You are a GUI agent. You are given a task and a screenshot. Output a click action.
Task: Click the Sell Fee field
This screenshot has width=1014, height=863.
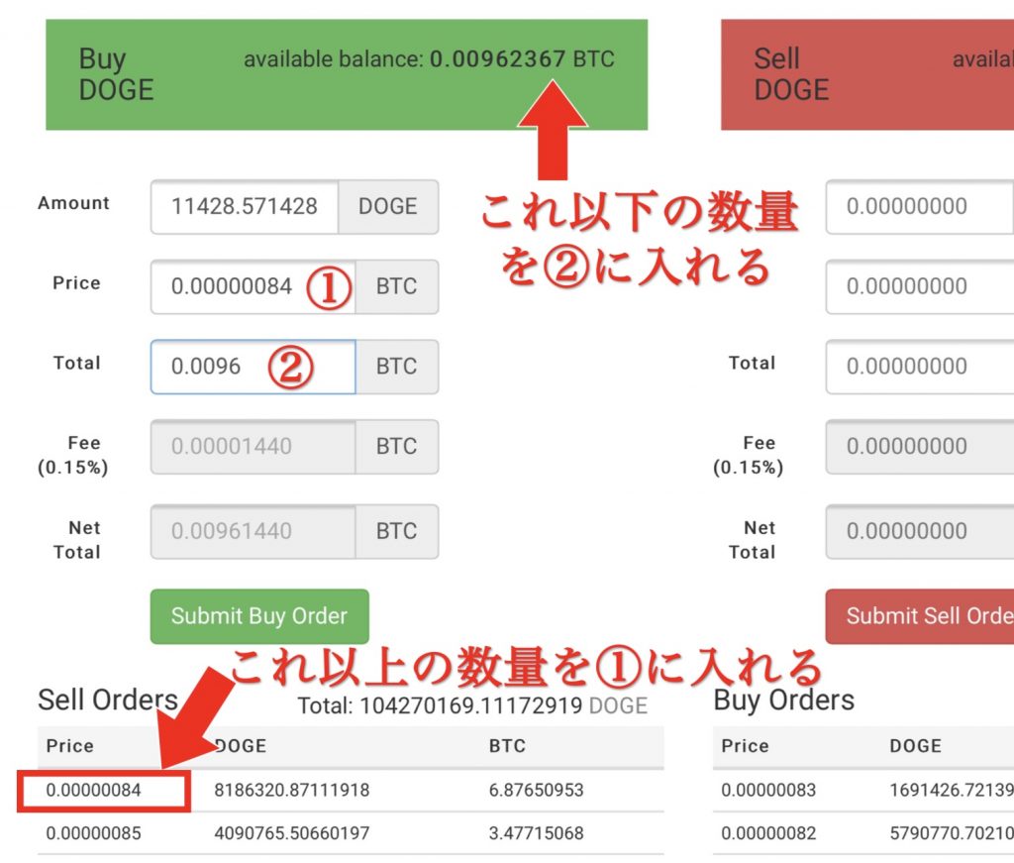[920, 447]
